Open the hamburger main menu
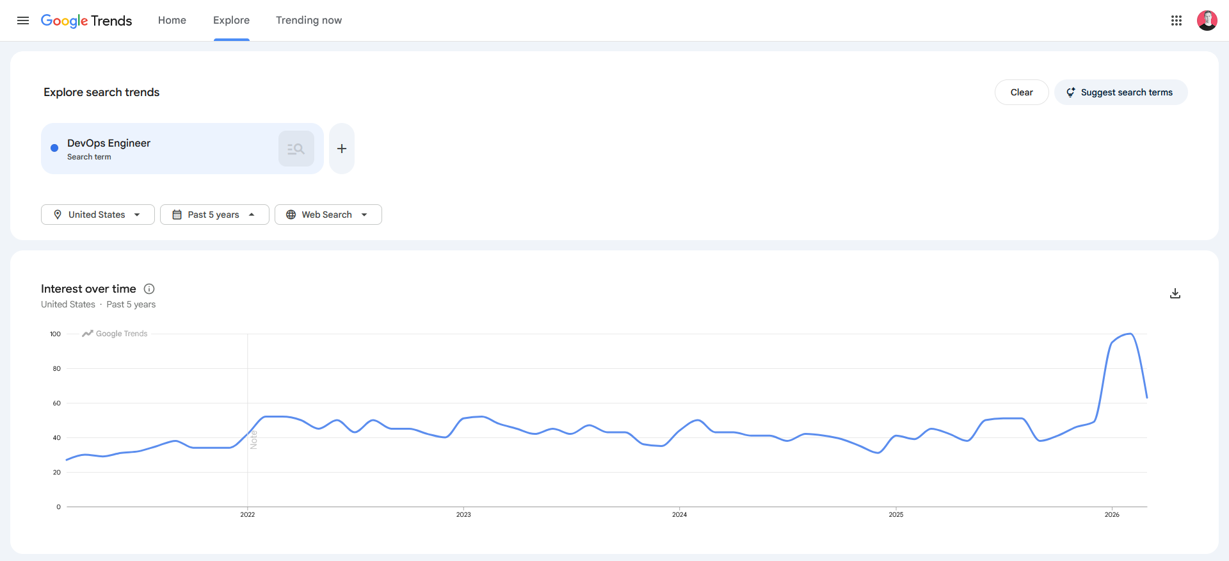Image resolution: width=1229 pixels, height=561 pixels. click(23, 20)
